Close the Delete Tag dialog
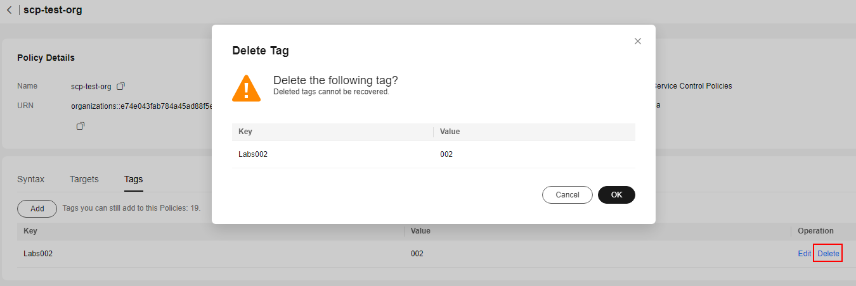This screenshot has width=856, height=286. coord(638,41)
